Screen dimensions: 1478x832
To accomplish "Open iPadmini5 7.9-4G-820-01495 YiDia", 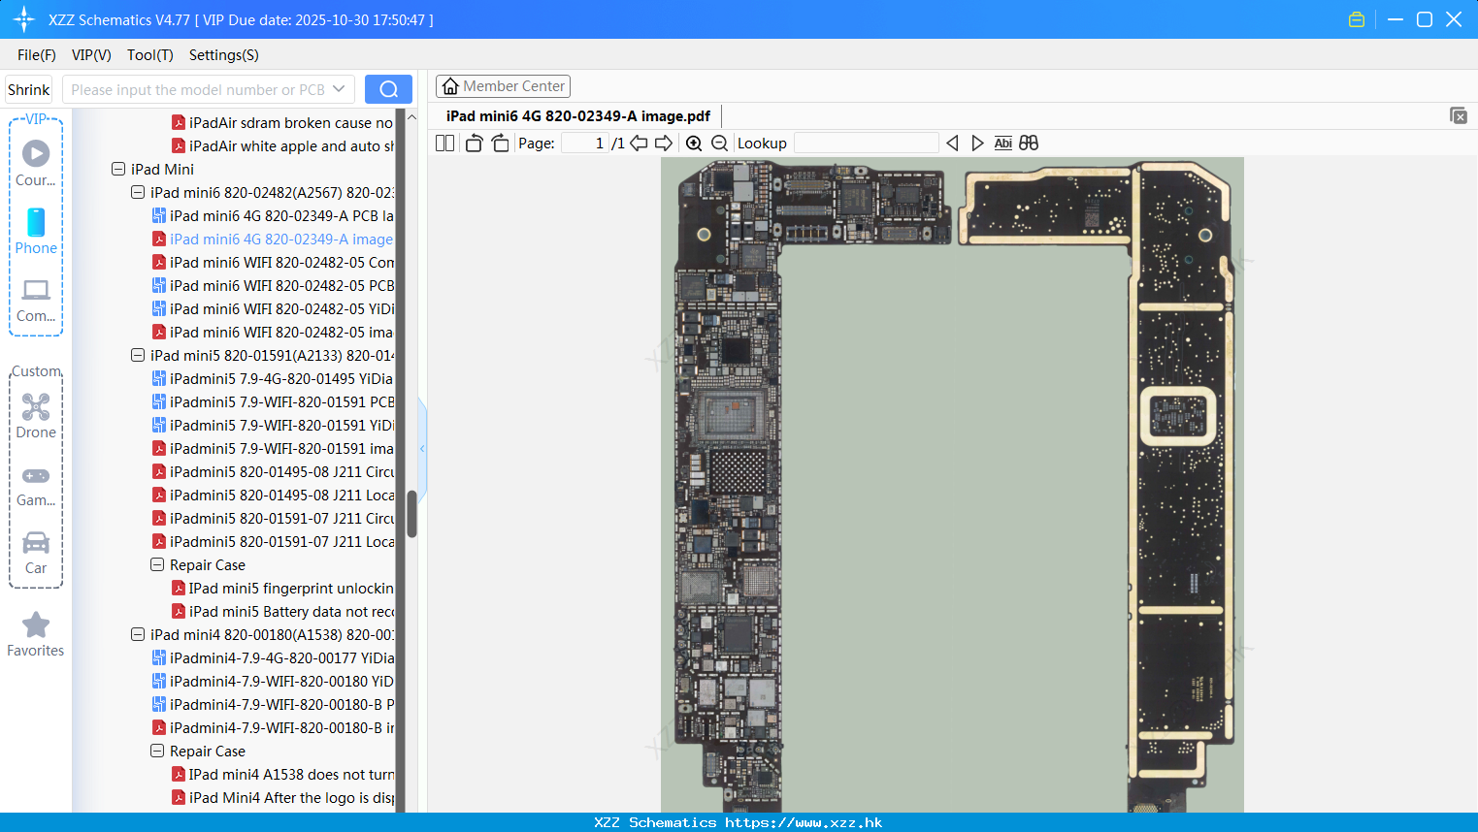I will tap(281, 378).
